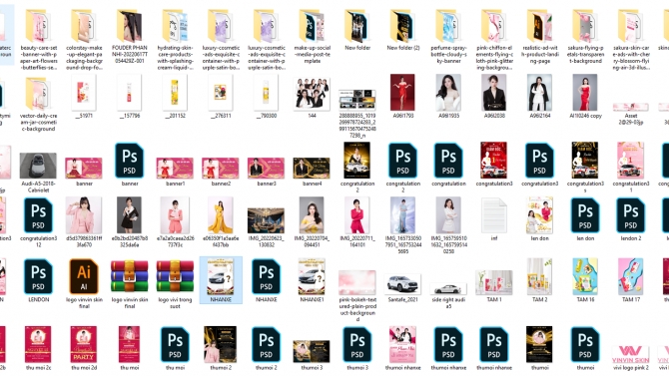The width and height of the screenshot is (669, 376).
Task: Select the highlighted NHANXE image thumbnail
Action: point(221,277)
